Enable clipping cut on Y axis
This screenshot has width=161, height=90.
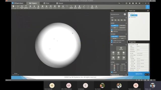pos(114,68)
